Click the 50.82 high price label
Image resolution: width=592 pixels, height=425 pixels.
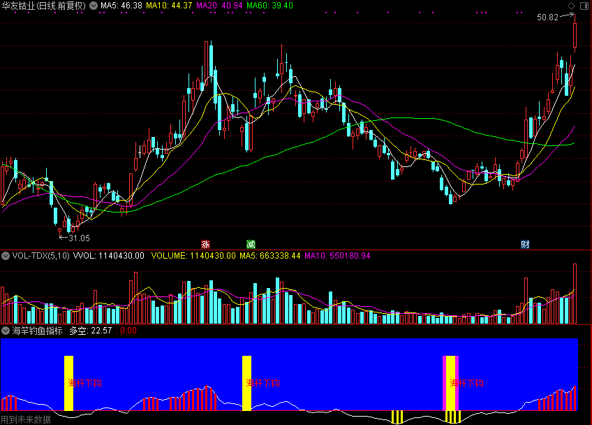pyautogui.click(x=547, y=17)
